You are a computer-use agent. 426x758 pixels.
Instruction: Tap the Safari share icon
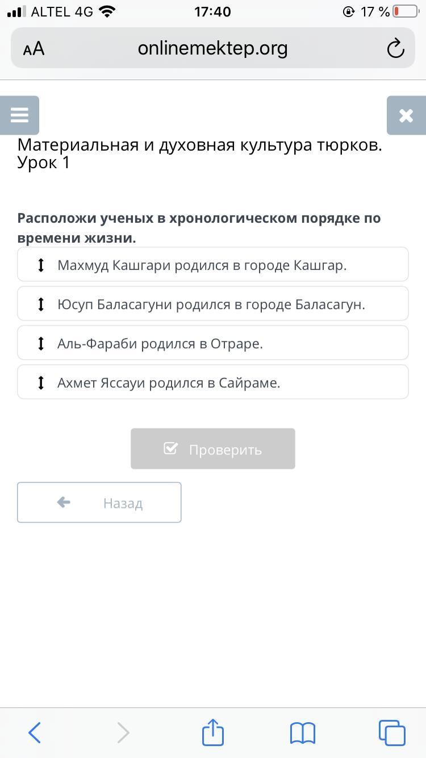213,732
